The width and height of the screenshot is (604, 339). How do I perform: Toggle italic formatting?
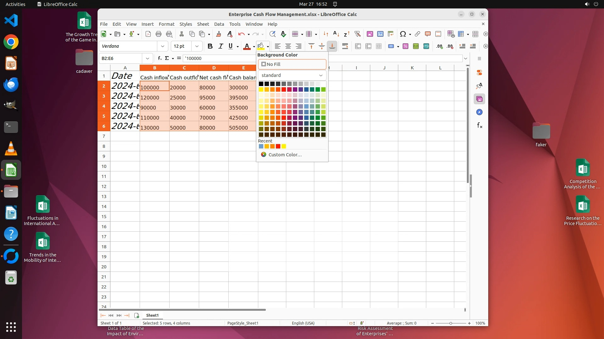pos(221,46)
